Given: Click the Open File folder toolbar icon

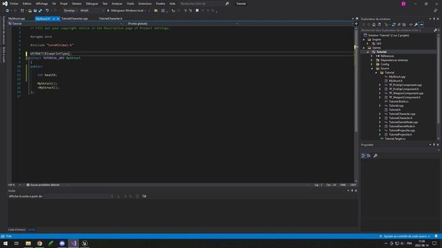Looking at the screenshot, I should 30,11.
